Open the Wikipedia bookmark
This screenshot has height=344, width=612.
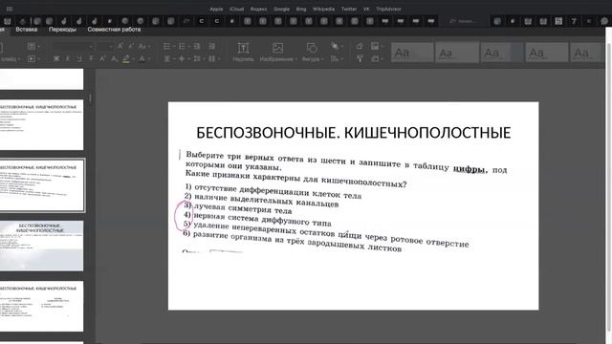tap(323, 9)
